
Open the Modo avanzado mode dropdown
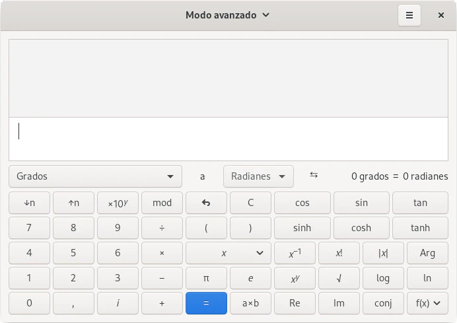tap(227, 15)
